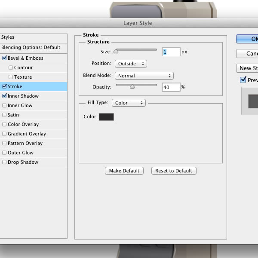Uncheck the Bevel & Emboss checkbox
Screen dimensions: 258x258
[4, 58]
